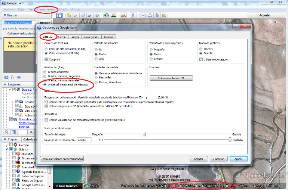Image resolution: width=288 pixels, height=190 pixels.
Task: Enable the OpenGL graphics mode
Action: (x=201, y=49)
